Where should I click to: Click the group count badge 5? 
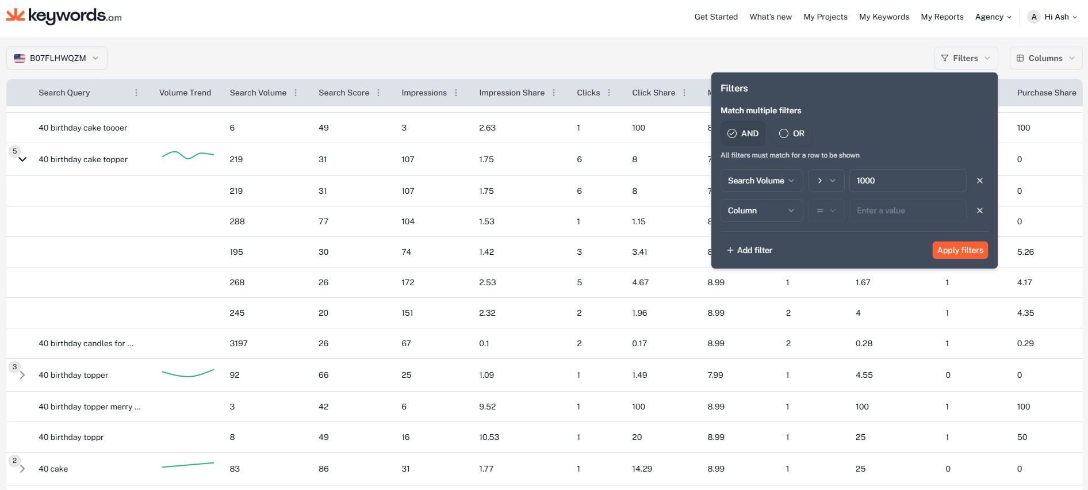tap(15, 151)
